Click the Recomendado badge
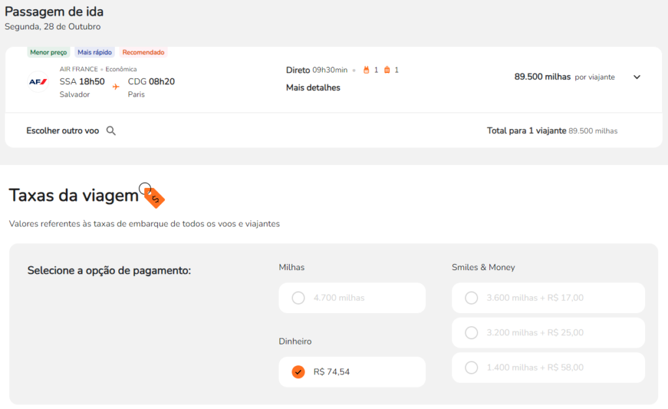This screenshot has height=409, width=668. 144,52
